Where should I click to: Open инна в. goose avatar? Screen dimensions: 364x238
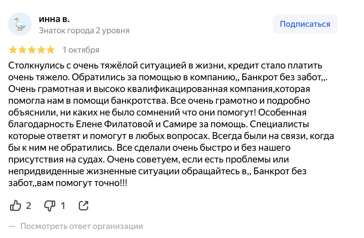[x=20, y=24]
